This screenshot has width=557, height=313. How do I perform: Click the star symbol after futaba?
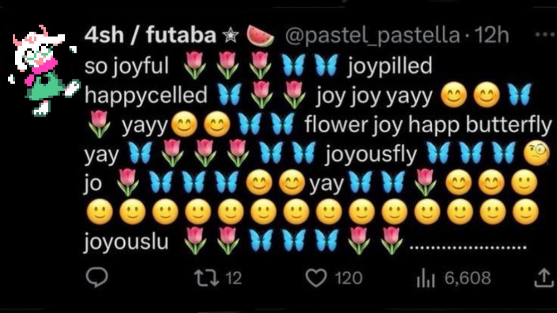[231, 35]
